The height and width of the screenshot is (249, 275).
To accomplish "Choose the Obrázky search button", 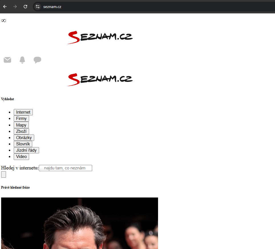I will [24, 138].
